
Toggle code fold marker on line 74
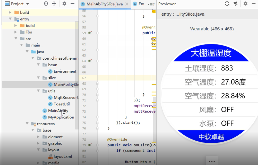click(x=97, y=117)
